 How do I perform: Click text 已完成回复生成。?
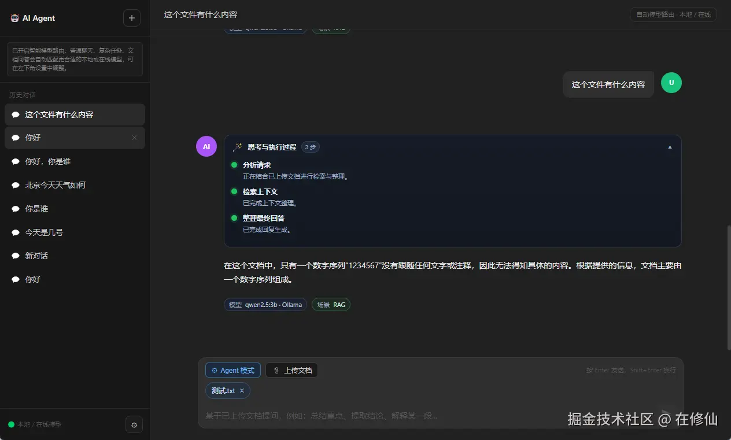[x=267, y=230]
